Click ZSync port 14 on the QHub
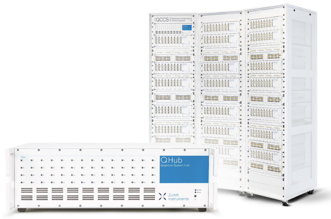Screen dimensions: 331x219 [153, 160]
